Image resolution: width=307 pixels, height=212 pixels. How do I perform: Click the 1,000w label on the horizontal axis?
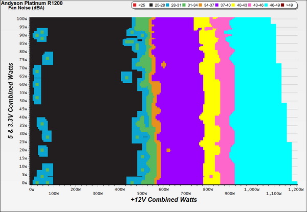click(252, 190)
